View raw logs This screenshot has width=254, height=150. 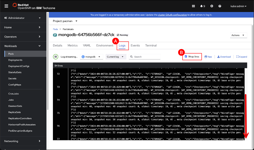pyautogui.click(x=208, y=57)
